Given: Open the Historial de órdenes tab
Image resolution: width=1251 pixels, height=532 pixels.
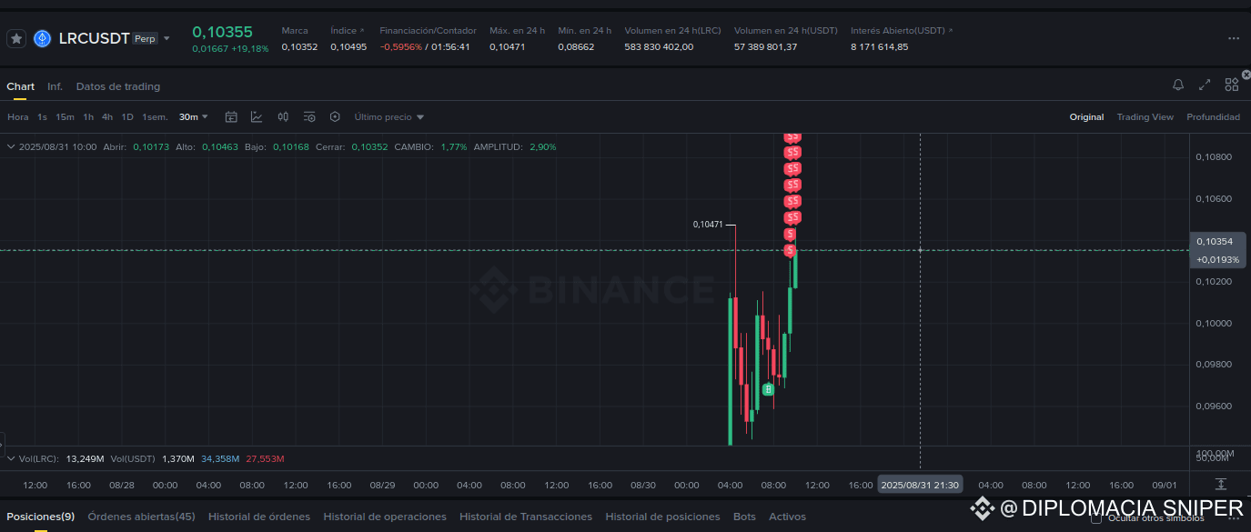Looking at the screenshot, I should 259,517.
